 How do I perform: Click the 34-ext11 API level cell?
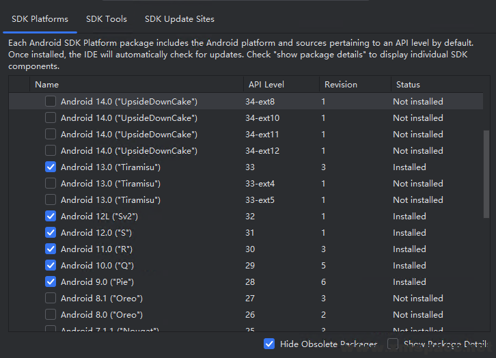click(262, 135)
